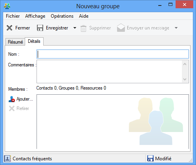
Task: Open the Fichier menu
Action: pos(13,16)
